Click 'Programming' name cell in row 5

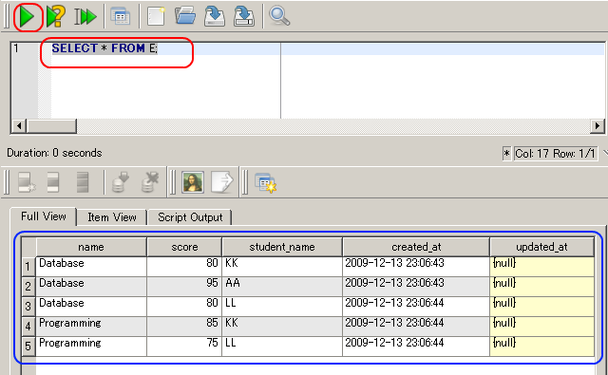[91, 346]
